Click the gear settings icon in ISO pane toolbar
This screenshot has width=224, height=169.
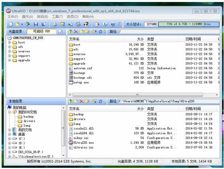[x=100, y=32]
